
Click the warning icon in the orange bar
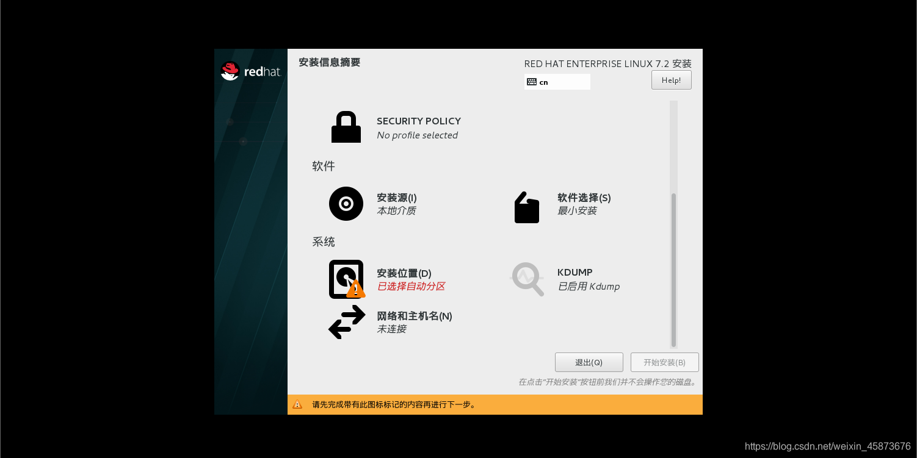coord(297,404)
